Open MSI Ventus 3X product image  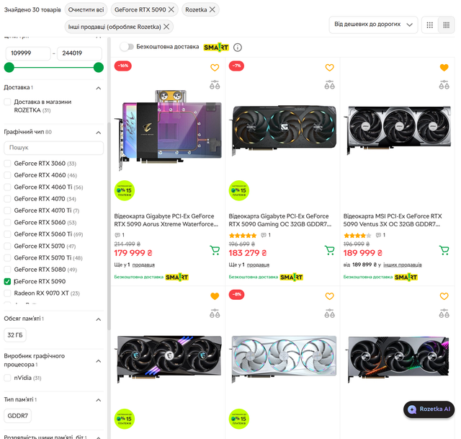tap(398, 130)
